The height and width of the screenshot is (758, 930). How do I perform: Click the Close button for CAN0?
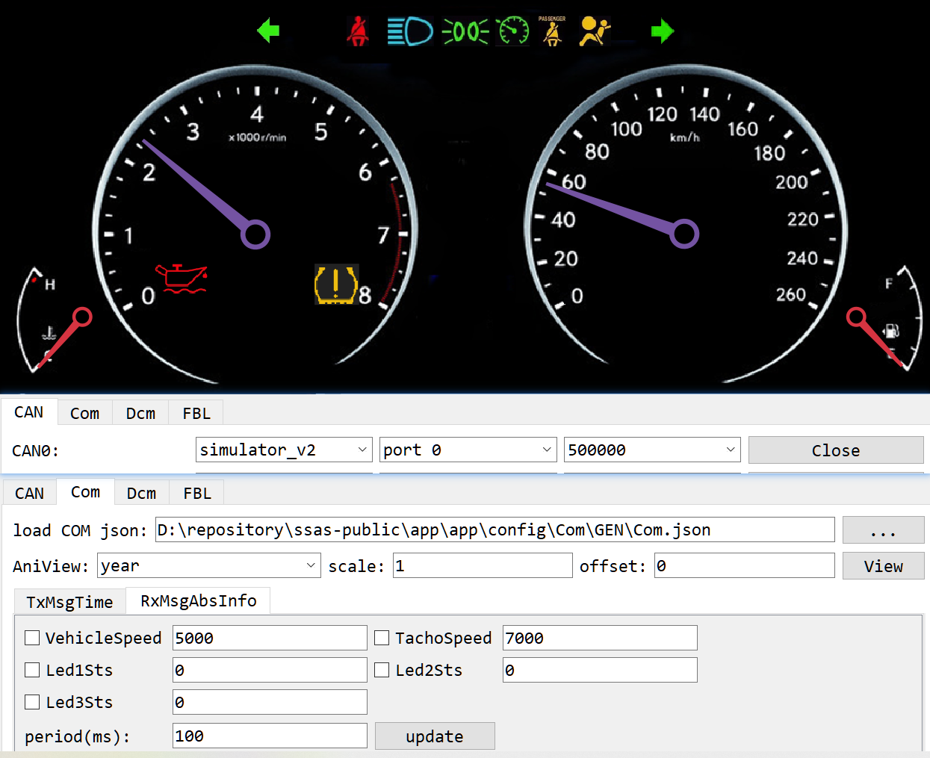click(836, 450)
